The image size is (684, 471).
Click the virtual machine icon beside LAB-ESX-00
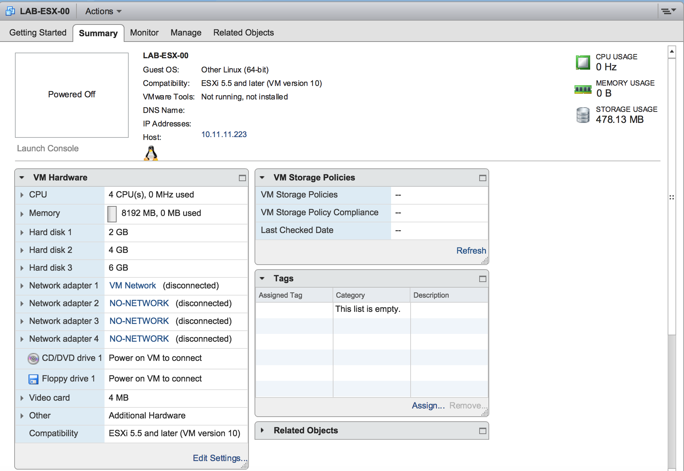(10, 11)
